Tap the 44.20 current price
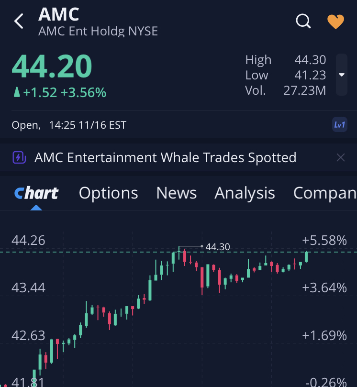357x387 pixels. [x=52, y=66]
